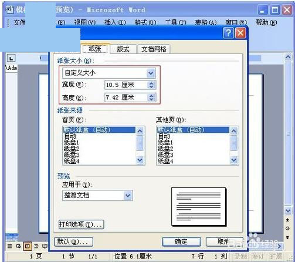Click the 高度 7.42 厘米 input field

pyautogui.click(x=126, y=98)
